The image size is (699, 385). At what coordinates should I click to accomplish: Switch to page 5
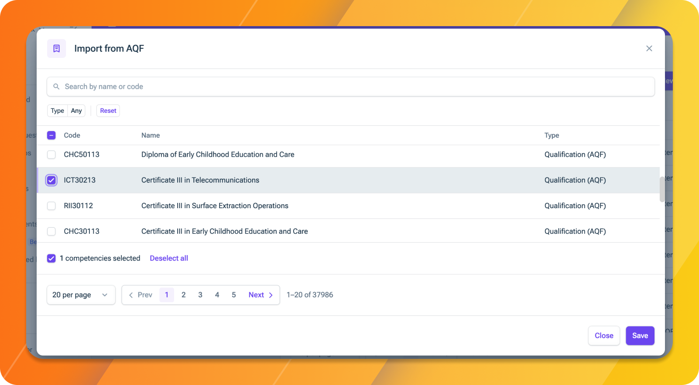click(234, 295)
